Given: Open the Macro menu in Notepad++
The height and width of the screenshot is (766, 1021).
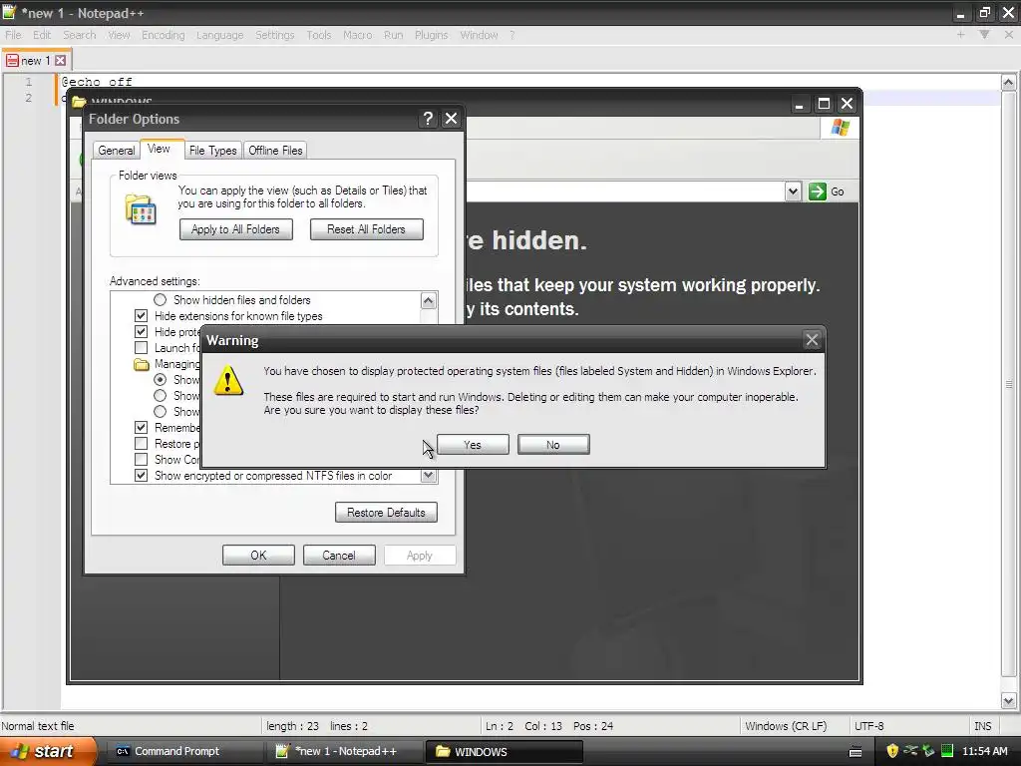Looking at the screenshot, I should click(358, 35).
